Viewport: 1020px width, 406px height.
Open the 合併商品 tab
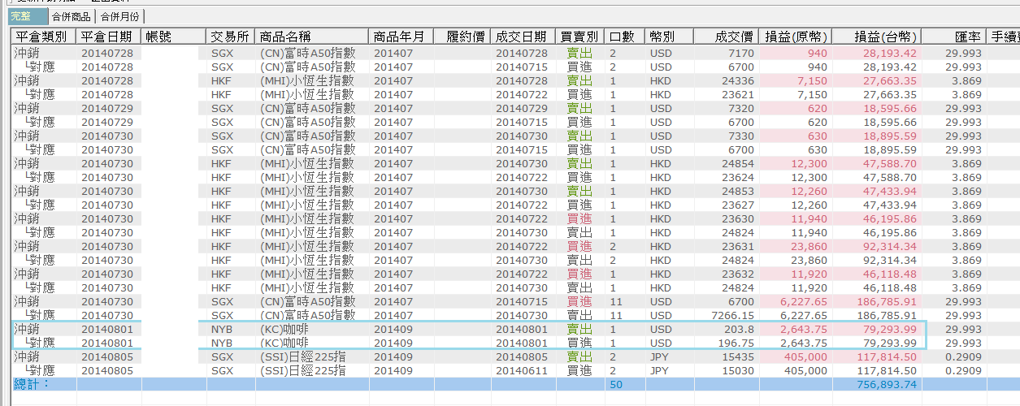point(72,16)
